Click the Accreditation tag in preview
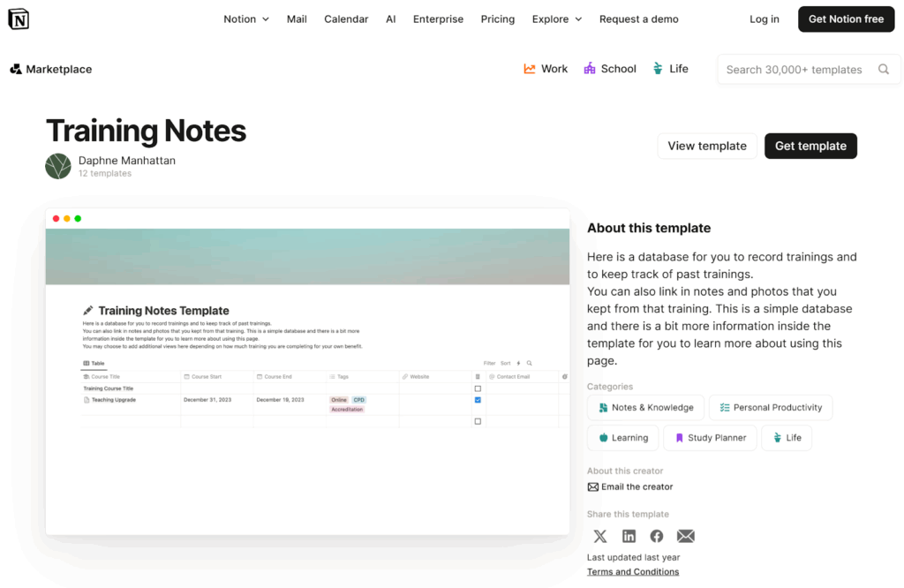The height and width of the screenshot is (588, 904). point(347,410)
